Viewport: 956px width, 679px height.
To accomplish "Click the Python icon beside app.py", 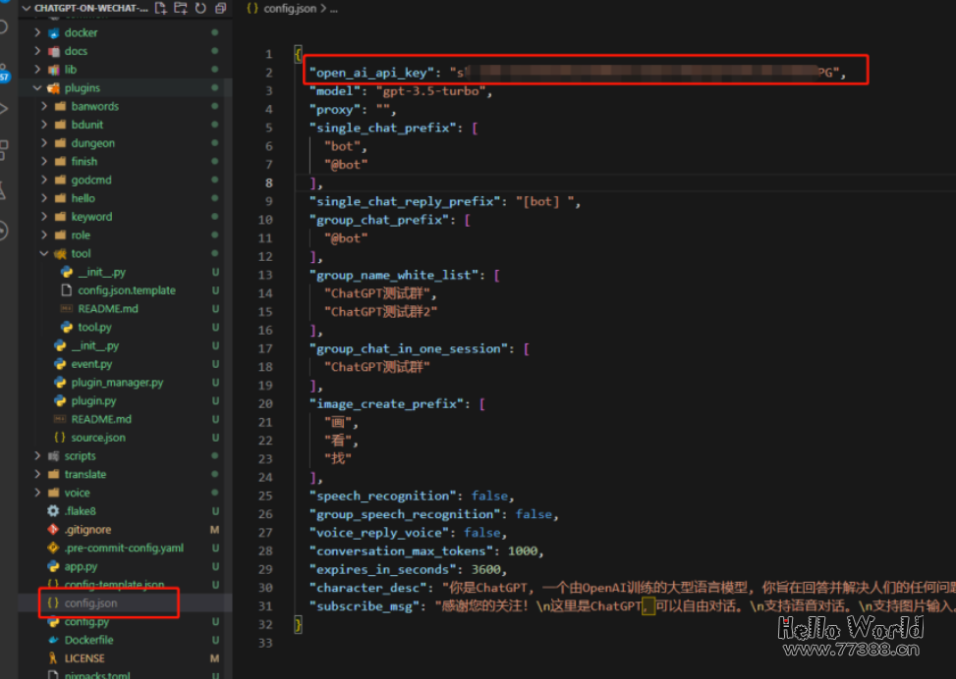I will (53, 566).
